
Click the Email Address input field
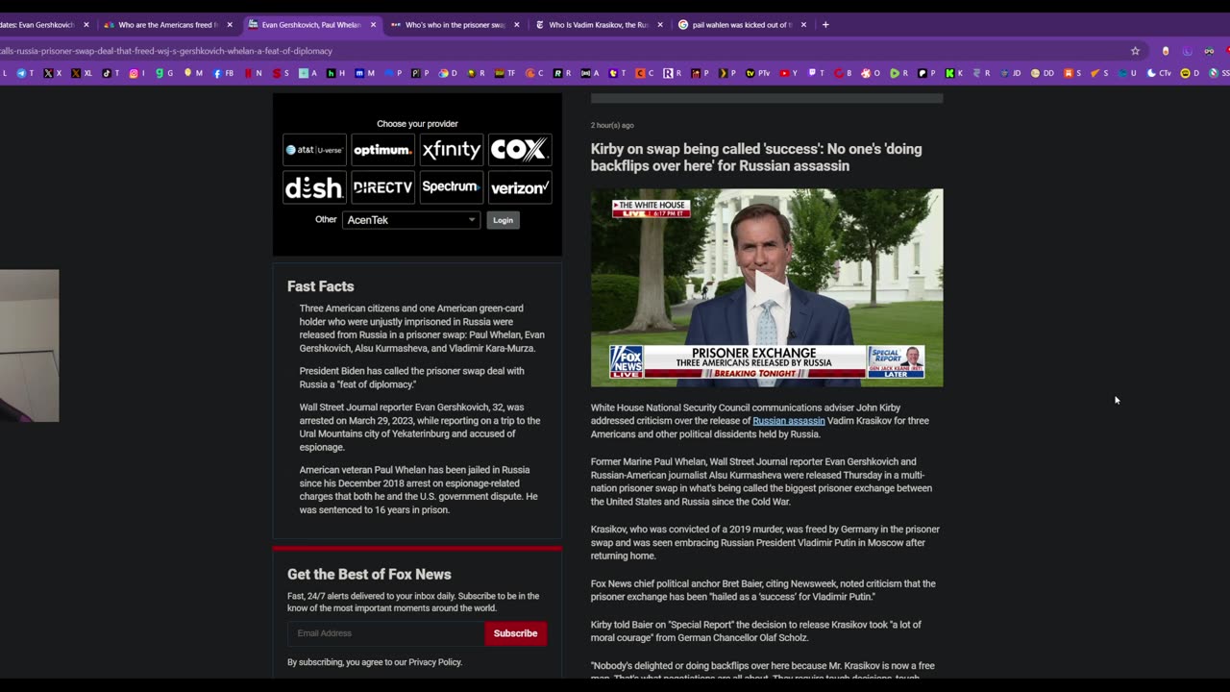[385, 633]
